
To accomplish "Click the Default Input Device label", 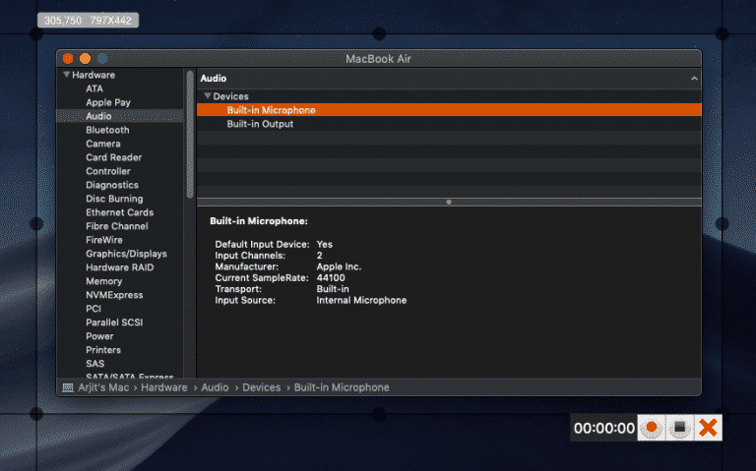I will [x=262, y=244].
